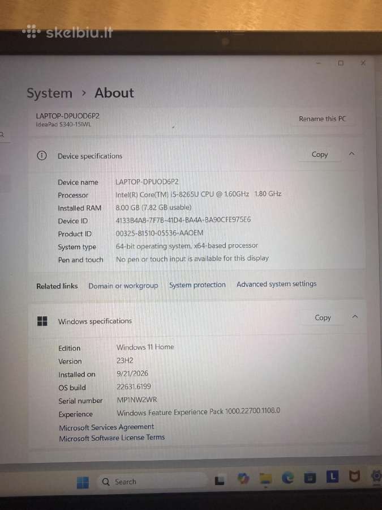Open Advanced system settings link
Image resolution: width=382 pixels, height=510 pixels.
tap(276, 284)
